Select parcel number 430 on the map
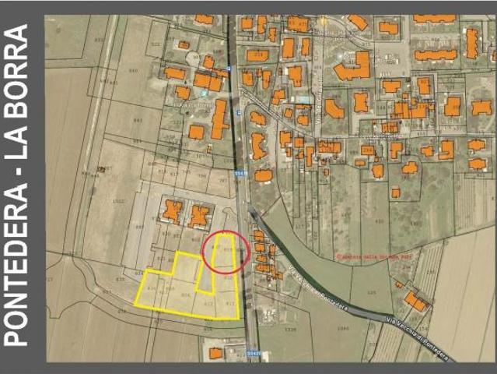 (x=379, y=221)
